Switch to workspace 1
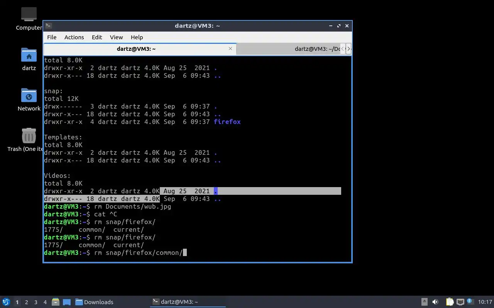 click(x=17, y=302)
